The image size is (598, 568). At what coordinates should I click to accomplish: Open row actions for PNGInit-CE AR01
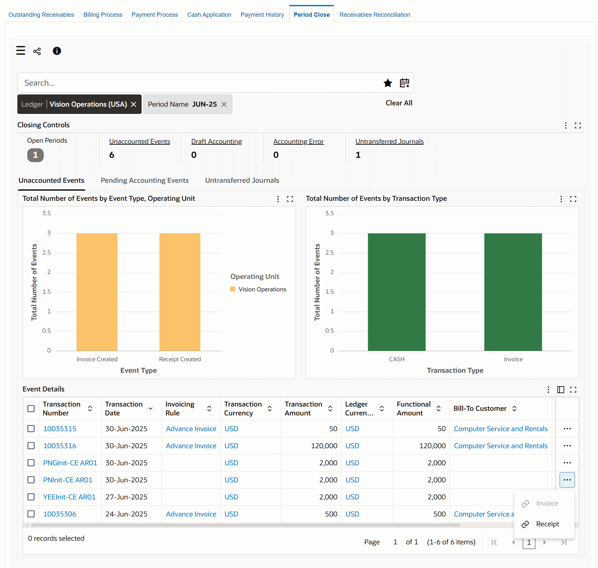click(567, 463)
